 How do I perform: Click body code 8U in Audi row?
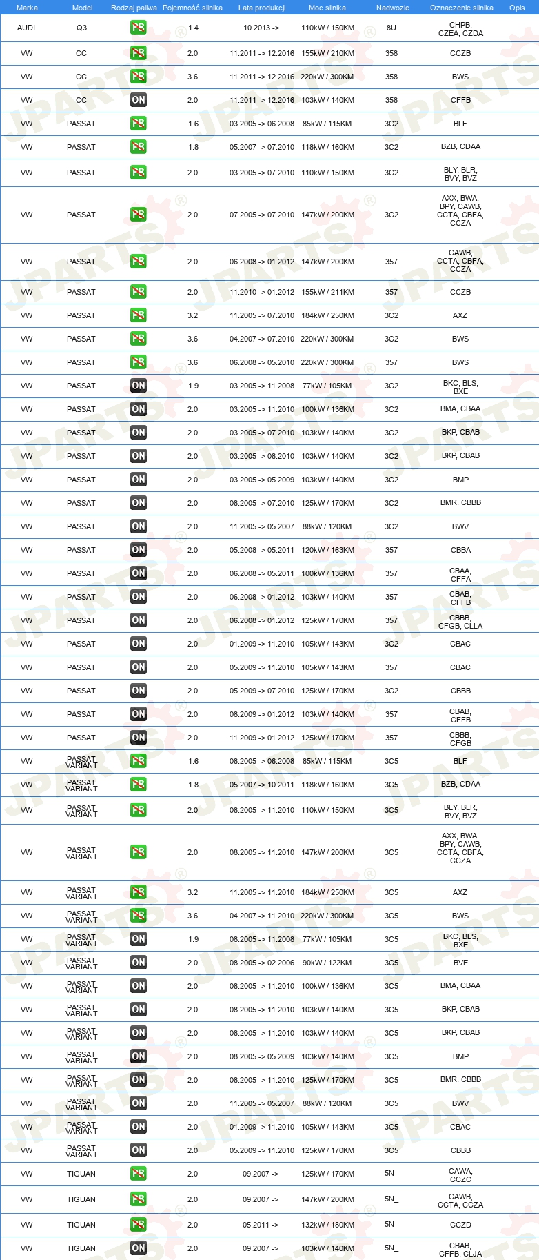click(391, 28)
